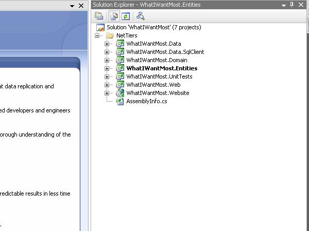Screen dimensions: 309x231
Task: Select WhatIWantMost.Web in the tree
Action: pos(153,85)
